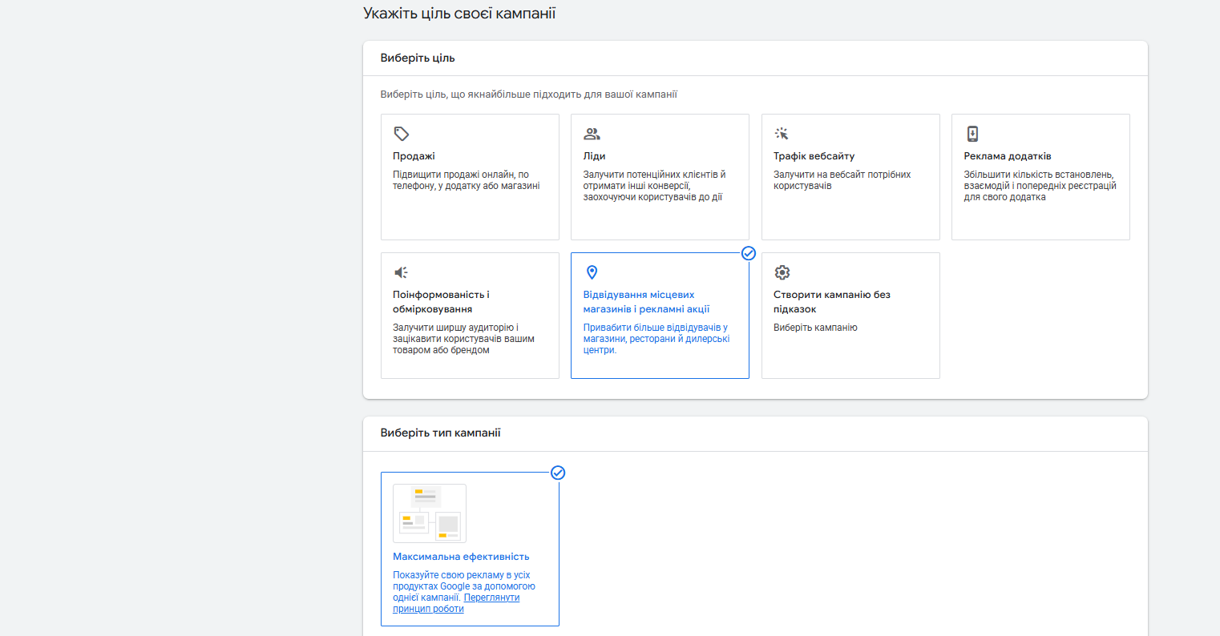Select the Максимальна ефективність campaign type title

(461, 557)
